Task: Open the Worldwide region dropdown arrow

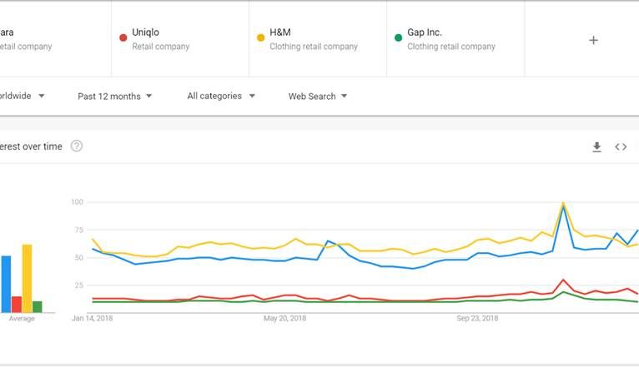Action: pyautogui.click(x=42, y=97)
